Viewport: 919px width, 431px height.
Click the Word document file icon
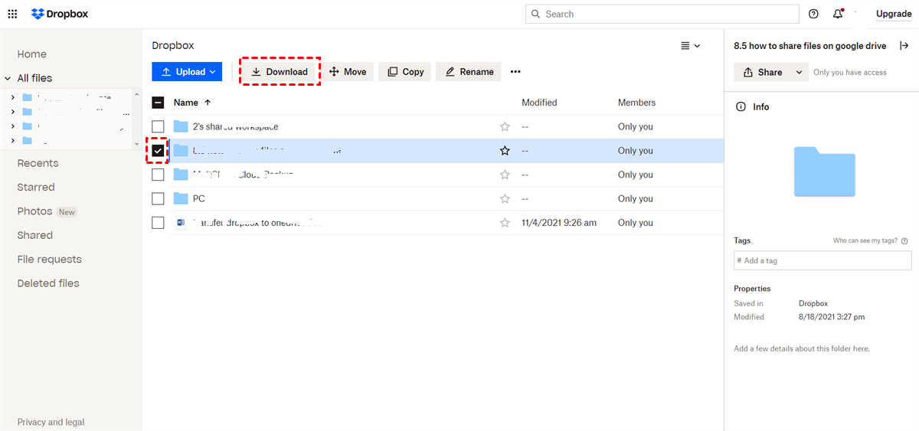tap(181, 223)
